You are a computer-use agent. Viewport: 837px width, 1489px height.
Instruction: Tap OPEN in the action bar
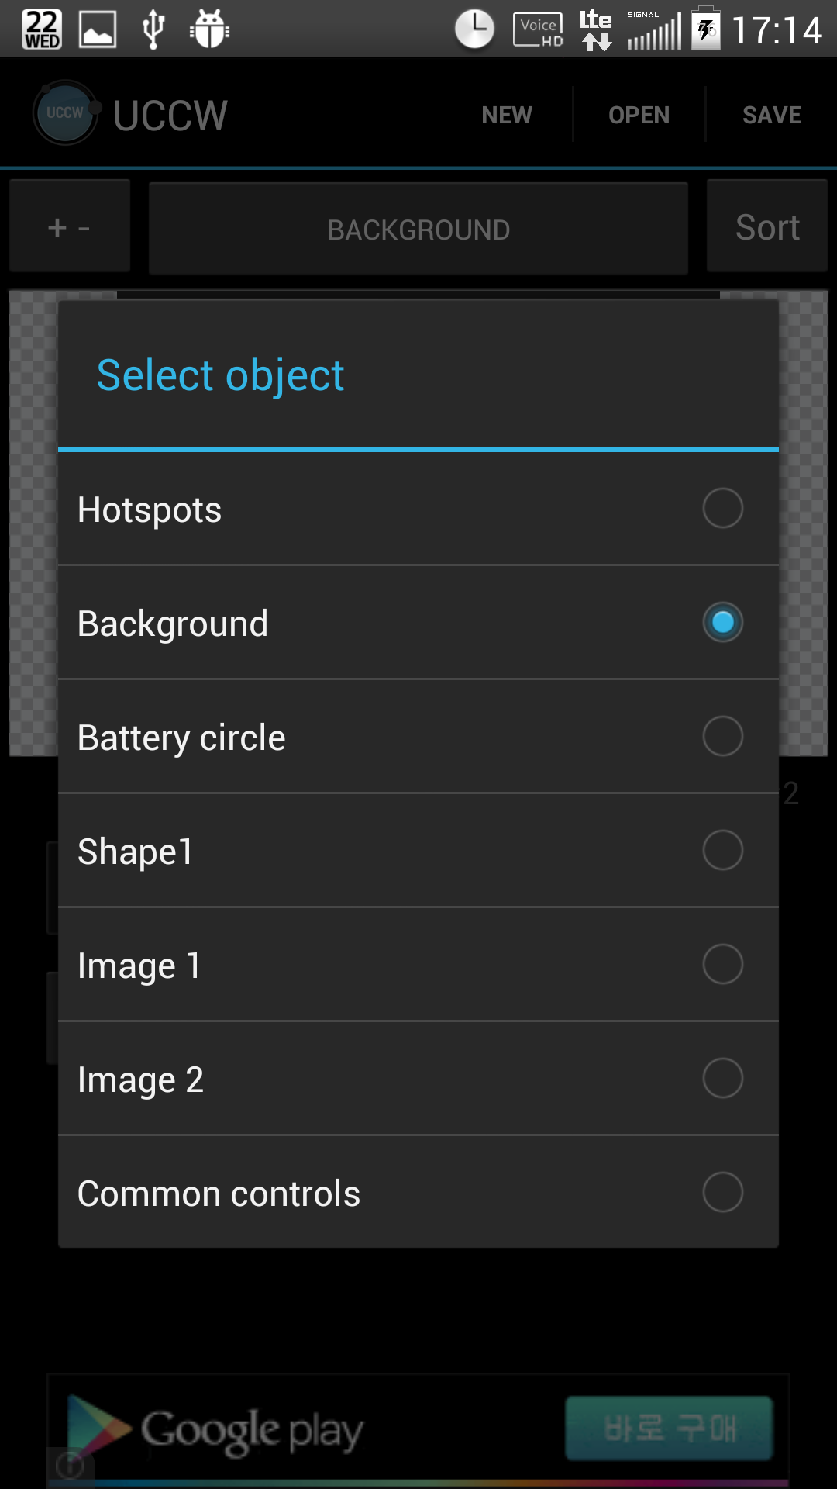pos(639,115)
